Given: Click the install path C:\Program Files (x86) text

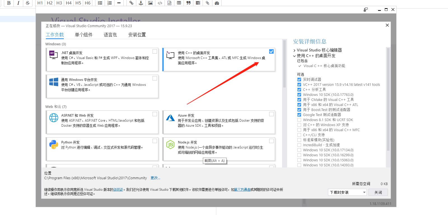Looking at the screenshot, I should 95,178.
